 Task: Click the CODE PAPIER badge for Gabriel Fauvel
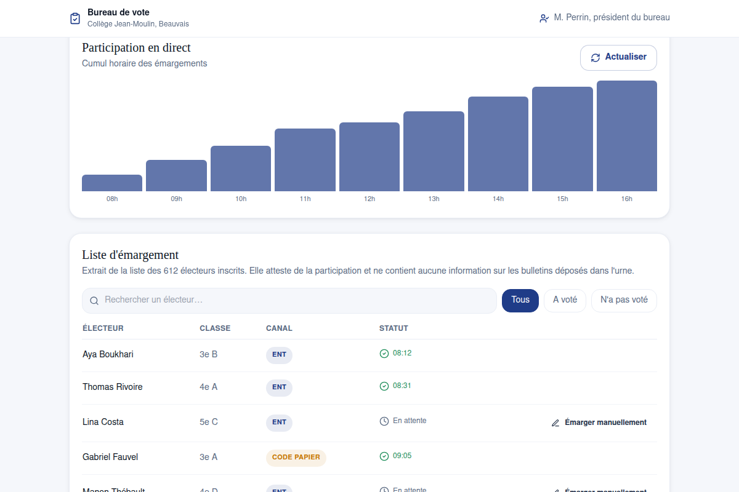[x=296, y=458]
